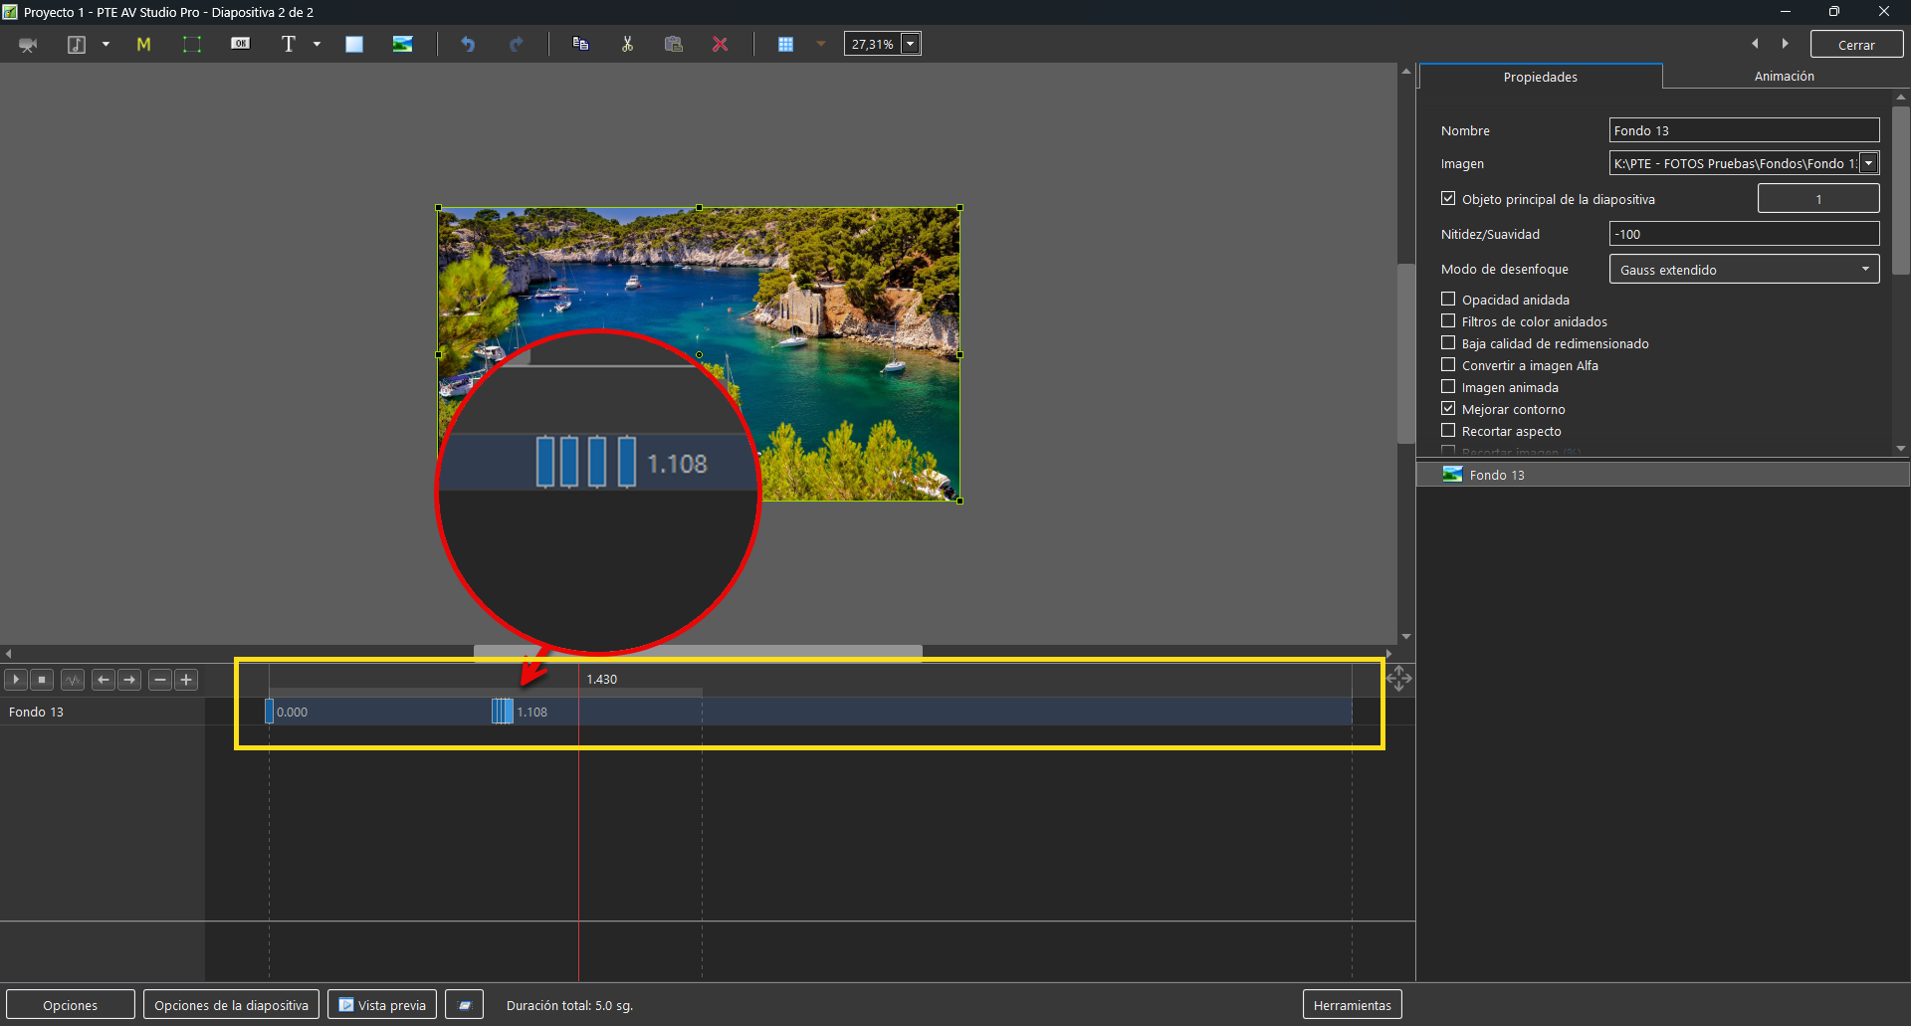1911x1026 pixels.
Task: Select the keyframe at 1.108 on timeline
Action: (503, 711)
